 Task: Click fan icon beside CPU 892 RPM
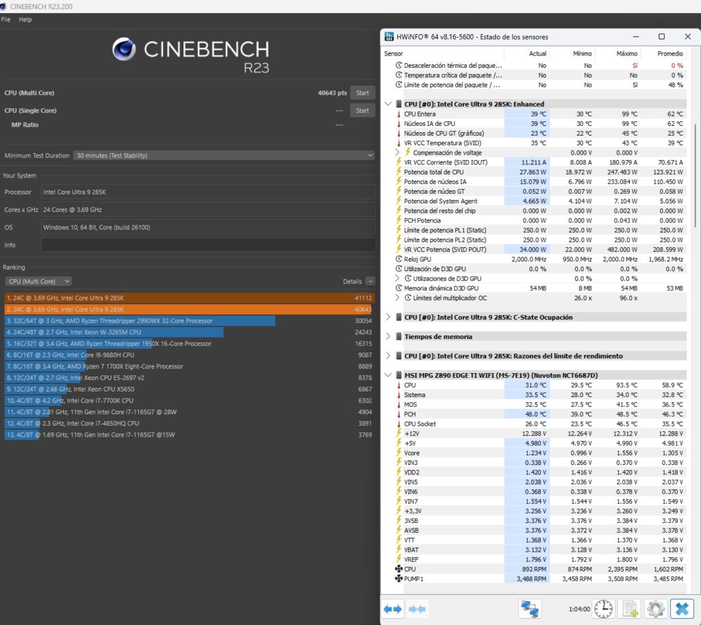(x=399, y=569)
